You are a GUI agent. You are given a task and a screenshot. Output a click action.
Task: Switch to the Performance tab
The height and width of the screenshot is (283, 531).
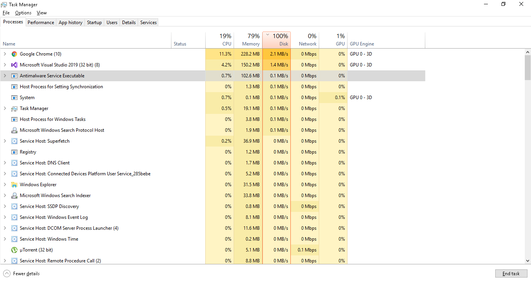41,23
